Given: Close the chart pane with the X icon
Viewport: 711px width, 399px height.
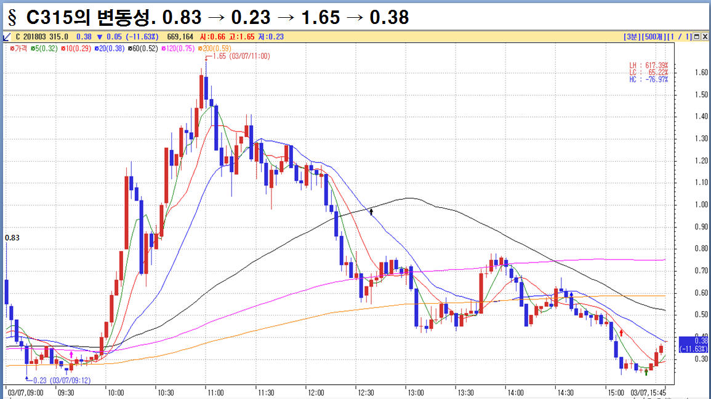Looking at the screenshot, I should tap(705, 36).
